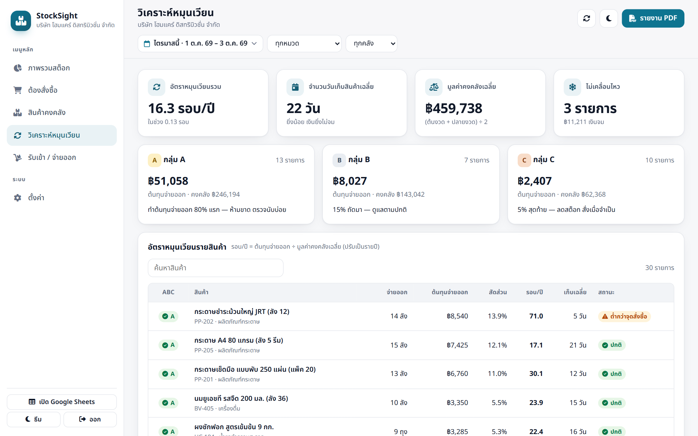Click the StockSight logo icon
The height and width of the screenshot is (436, 698).
coord(21,21)
